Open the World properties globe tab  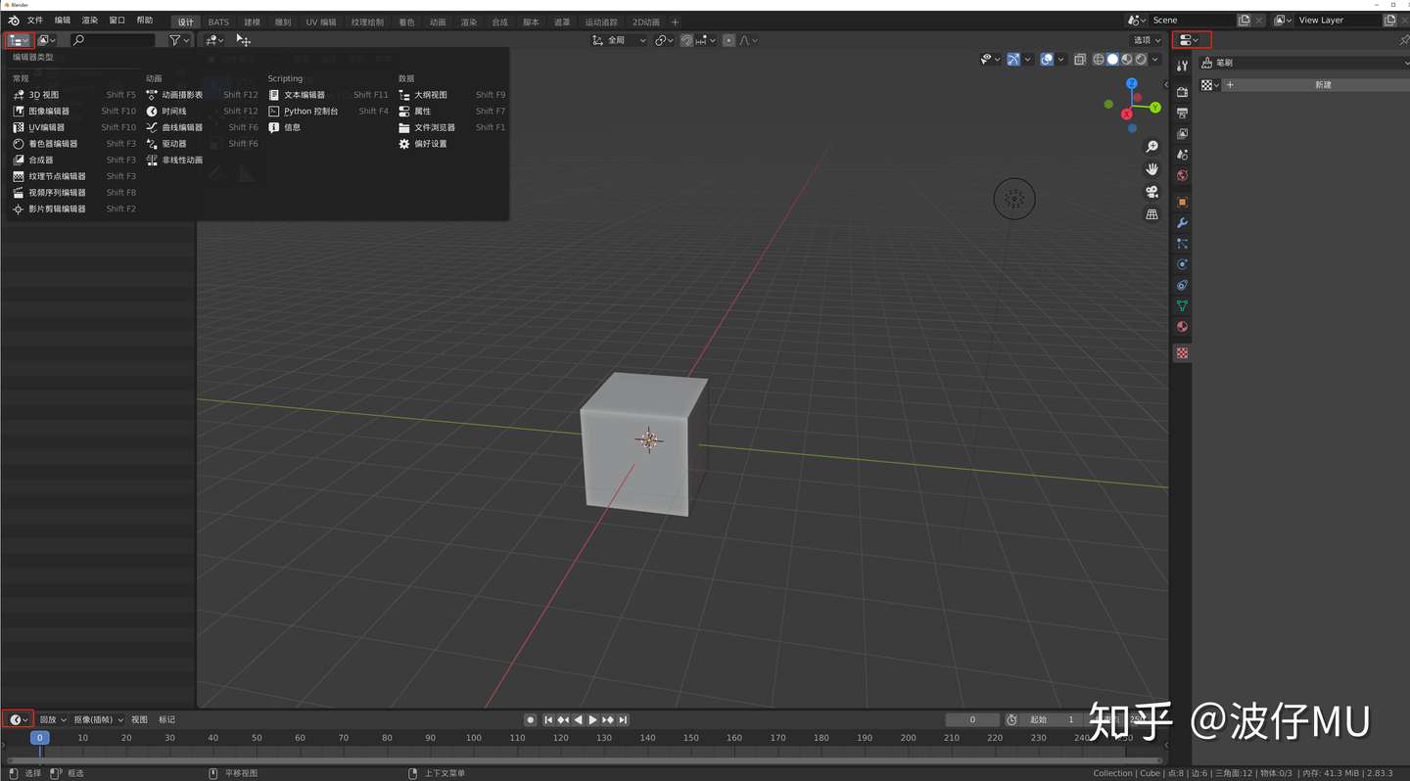1182,175
